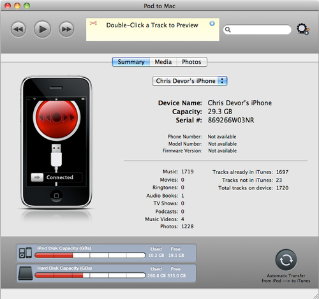Skip ahead with the fast-forward button
The width and height of the screenshot is (319, 299).
(x=66, y=29)
